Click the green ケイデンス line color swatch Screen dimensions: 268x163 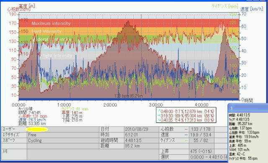tap(186, 141)
